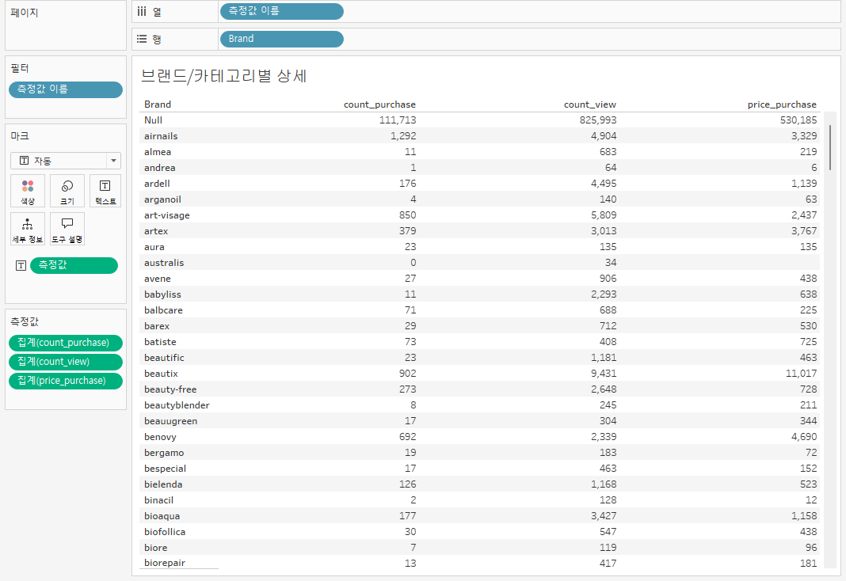Select the biore brand row label

pyautogui.click(x=155, y=548)
